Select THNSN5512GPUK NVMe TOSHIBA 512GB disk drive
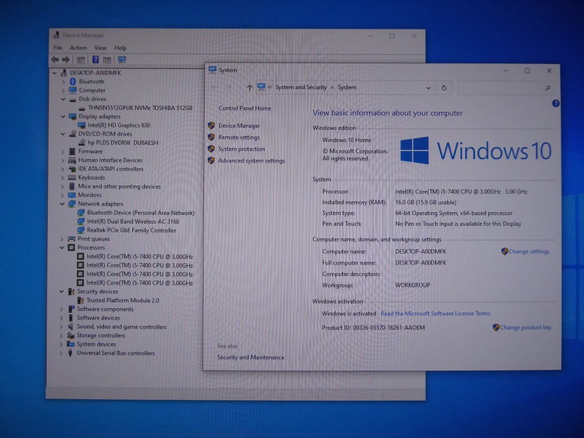Viewport: 584px width, 438px height. [140, 108]
